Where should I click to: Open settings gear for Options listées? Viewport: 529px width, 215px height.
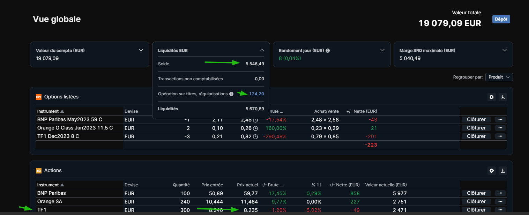492,97
